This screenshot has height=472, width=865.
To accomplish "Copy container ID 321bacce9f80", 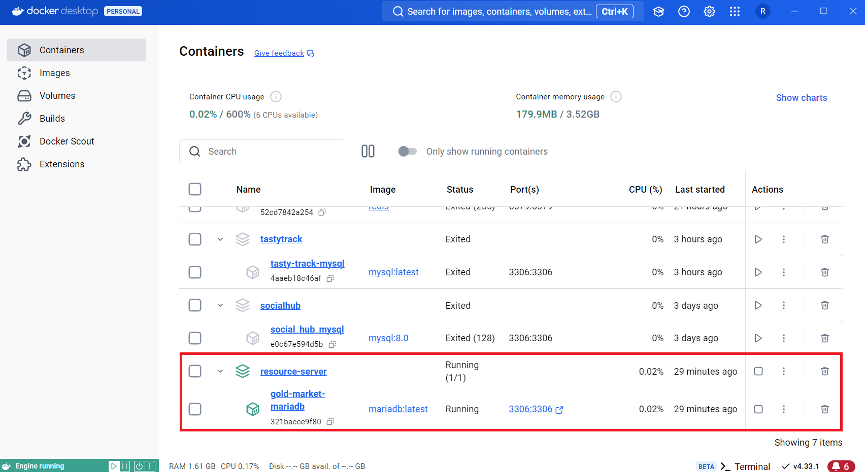I will [x=330, y=421].
